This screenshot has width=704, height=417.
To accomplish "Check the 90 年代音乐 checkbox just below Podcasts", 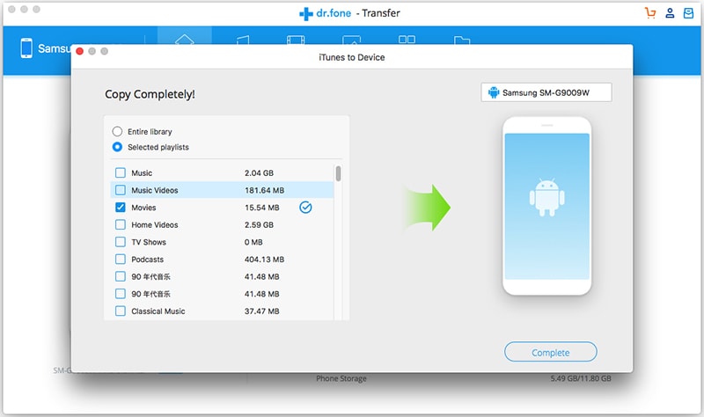I will [121, 276].
